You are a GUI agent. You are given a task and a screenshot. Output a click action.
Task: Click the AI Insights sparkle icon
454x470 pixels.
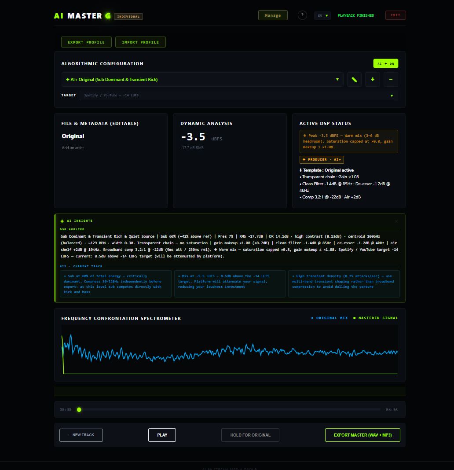(62, 221)
